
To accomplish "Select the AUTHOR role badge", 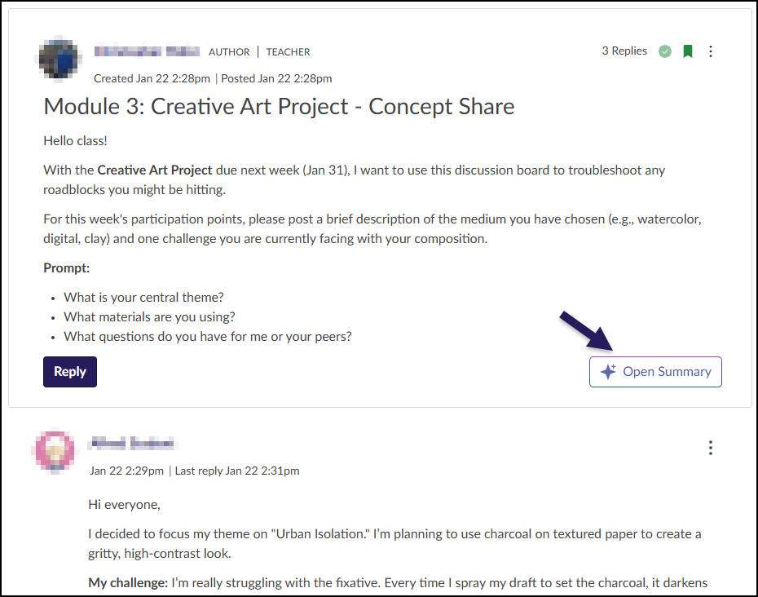I will 229,51.
